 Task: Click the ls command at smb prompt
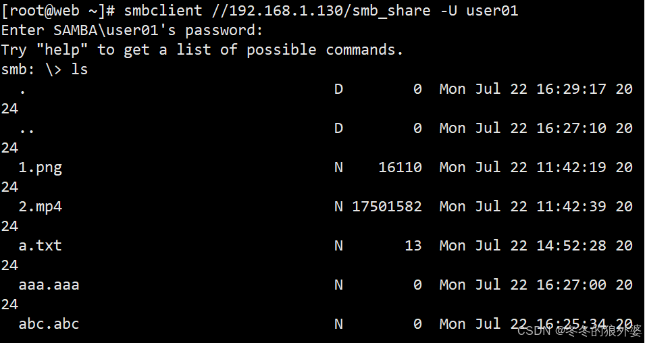tap(80, 69)
